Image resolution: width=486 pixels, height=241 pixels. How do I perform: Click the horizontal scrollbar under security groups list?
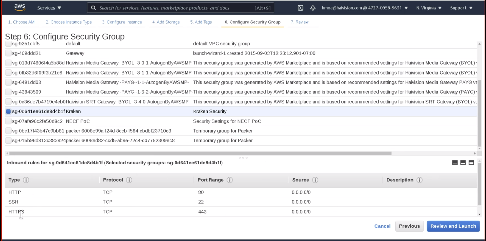point(199,153)
